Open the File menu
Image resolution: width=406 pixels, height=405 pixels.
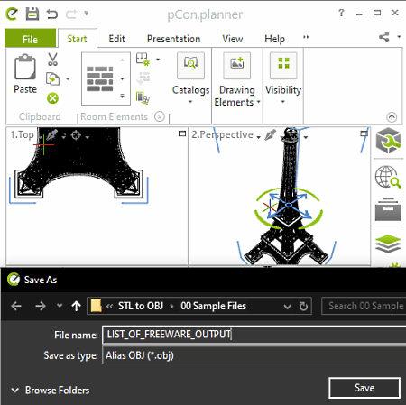31,39
